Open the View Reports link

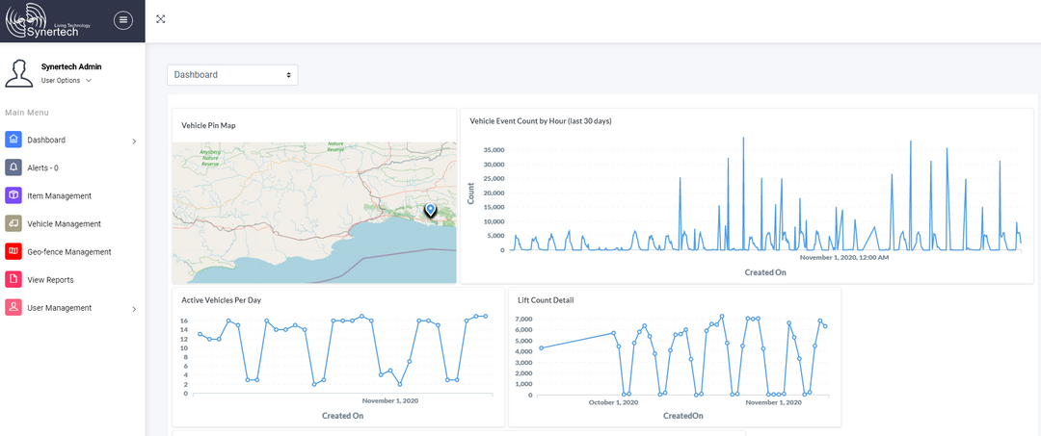[50, 279]
